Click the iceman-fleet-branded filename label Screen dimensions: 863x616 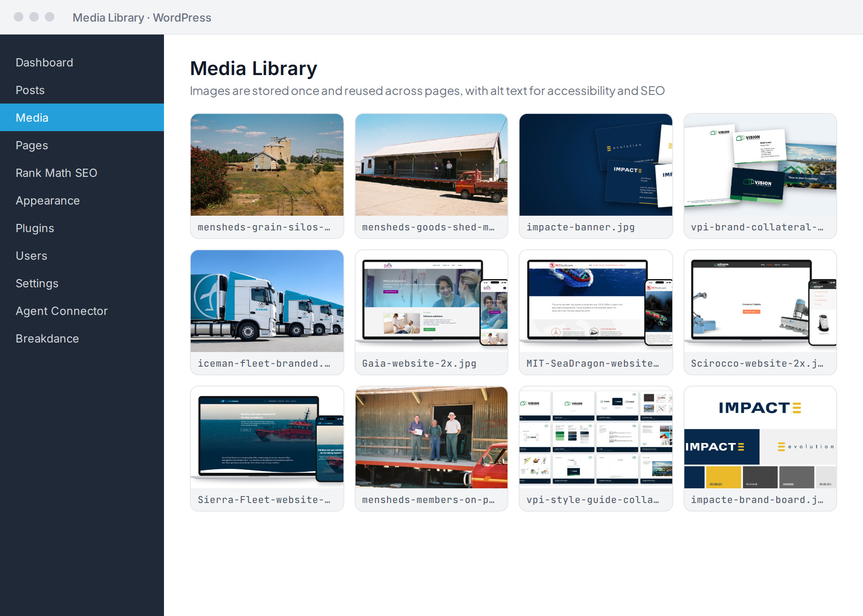264,364
